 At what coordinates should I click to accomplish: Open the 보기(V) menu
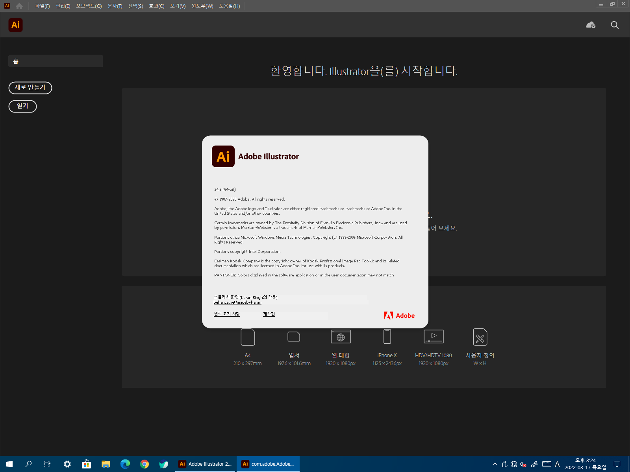click(x=178, y=6)
